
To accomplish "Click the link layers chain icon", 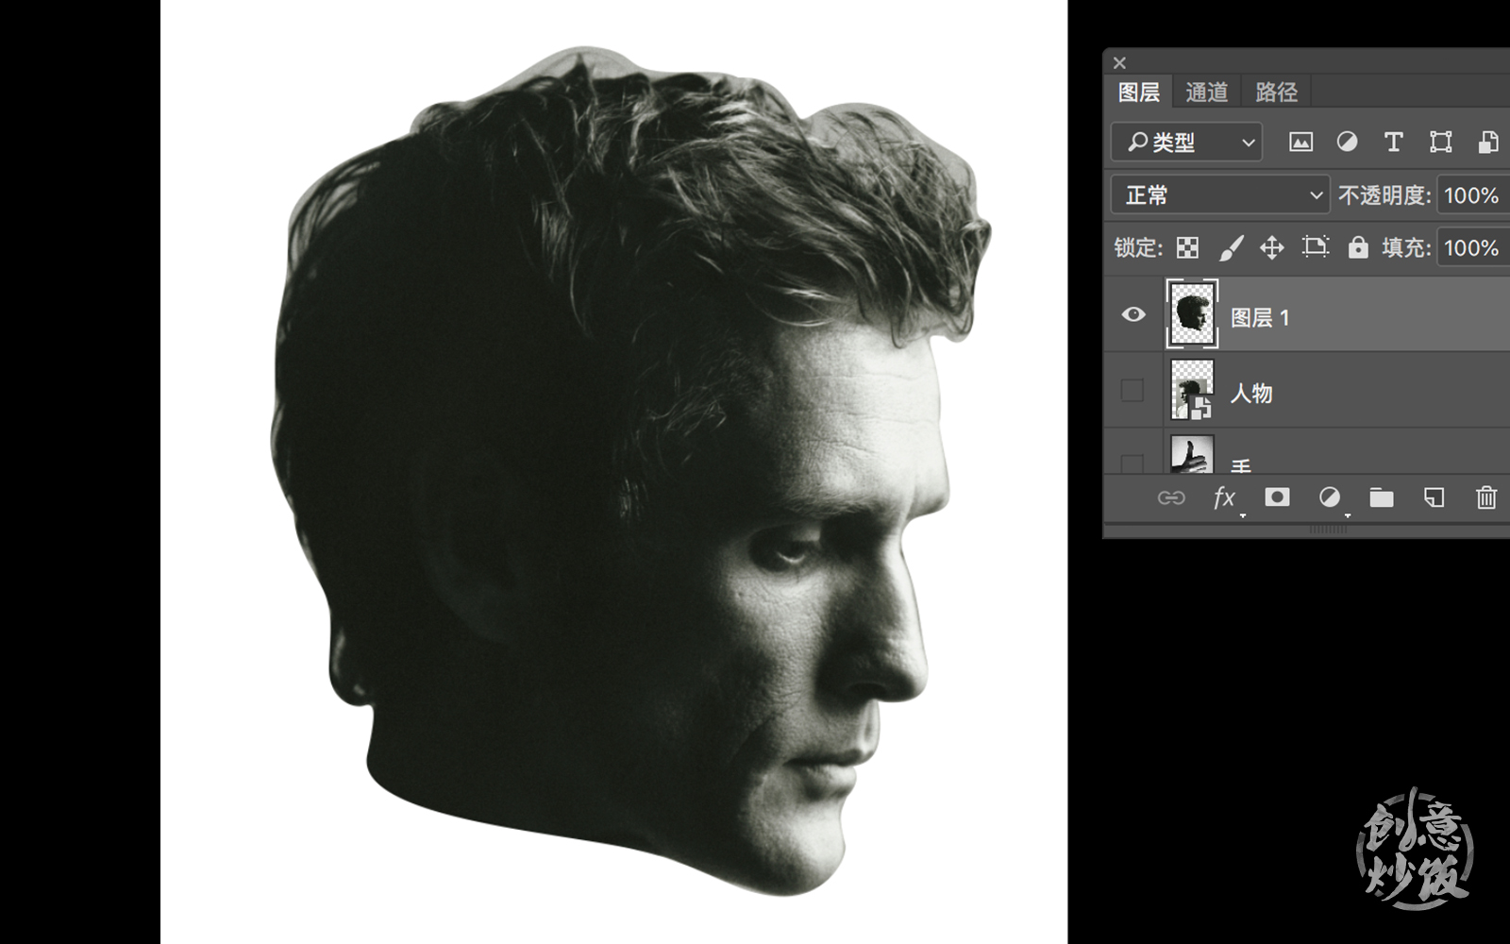I will pos(1171,497).
